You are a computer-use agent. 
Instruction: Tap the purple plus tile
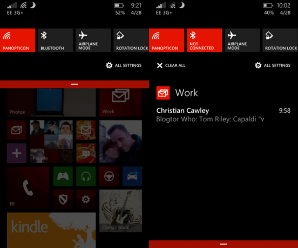[x=17, y=153]
